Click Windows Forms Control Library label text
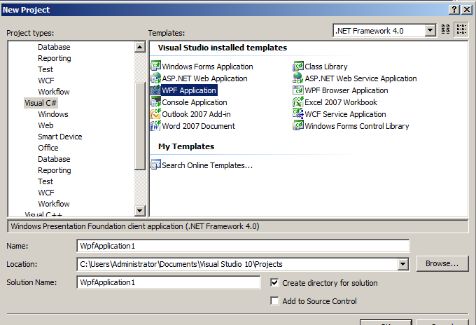 click(357, 126)
